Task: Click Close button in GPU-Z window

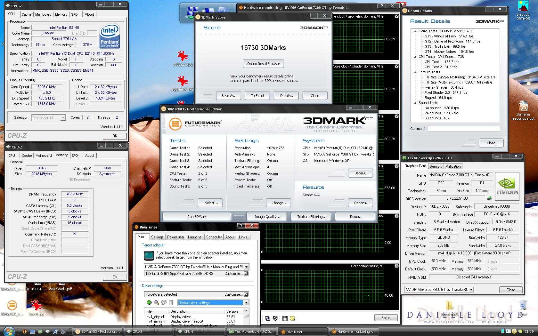Action: coord(511,290)
